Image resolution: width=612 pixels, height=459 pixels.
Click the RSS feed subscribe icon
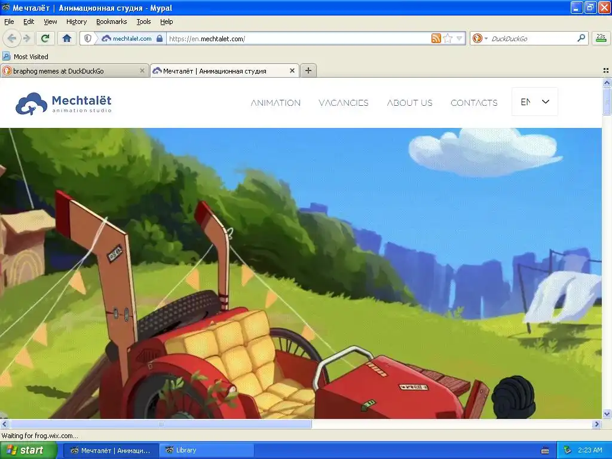pyautogui.click(x=436, y=38)
